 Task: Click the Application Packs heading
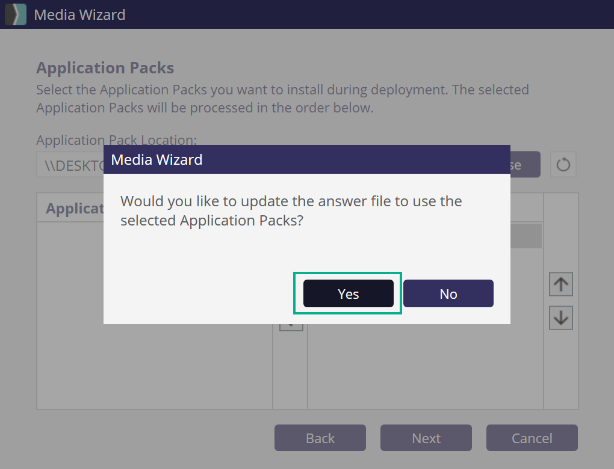pyautogui.click(x=105, y=68)
